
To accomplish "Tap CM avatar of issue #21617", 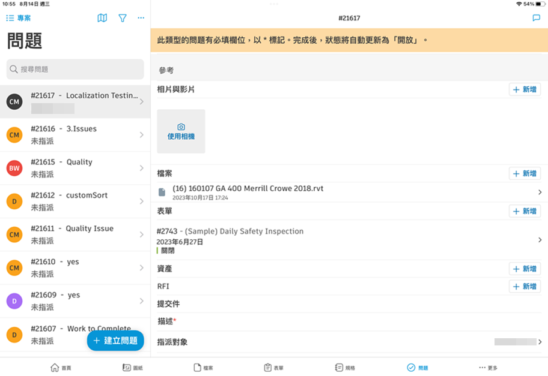I will click(x=14, y=101).
